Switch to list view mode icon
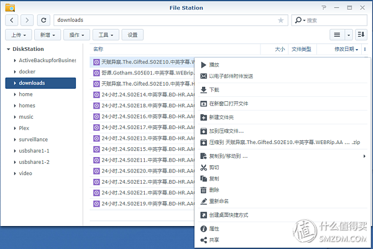This screenshot has width=373, height=249. 337,35
